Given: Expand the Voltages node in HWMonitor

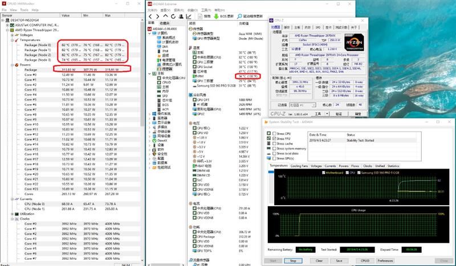Looking at the screenshot, I should (x=12, y=35).
